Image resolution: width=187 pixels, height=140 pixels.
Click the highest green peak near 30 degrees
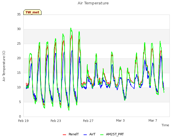71,28
